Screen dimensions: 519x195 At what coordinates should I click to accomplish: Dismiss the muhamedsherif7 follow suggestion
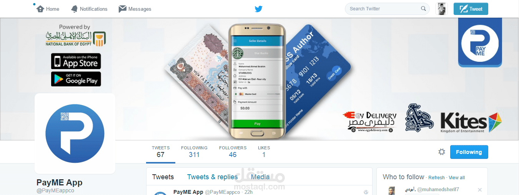[479, 190]
